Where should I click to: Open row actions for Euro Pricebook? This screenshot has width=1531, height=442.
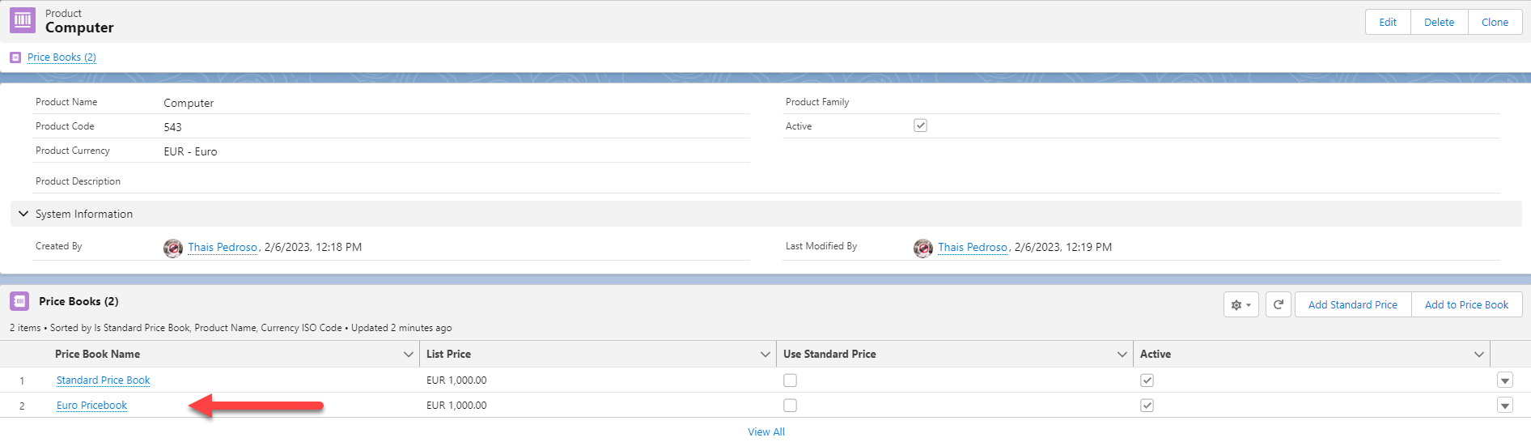click(x=1505, y=406)
